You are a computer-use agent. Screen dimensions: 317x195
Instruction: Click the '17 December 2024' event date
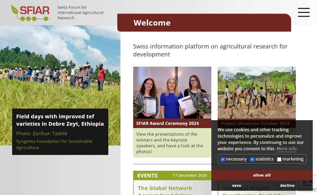point(190,175)
